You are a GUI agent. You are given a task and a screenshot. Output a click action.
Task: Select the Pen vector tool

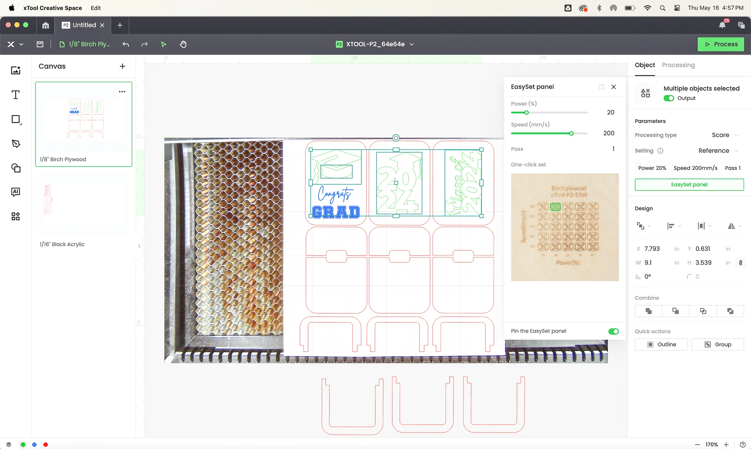click(x=16, y=143)
